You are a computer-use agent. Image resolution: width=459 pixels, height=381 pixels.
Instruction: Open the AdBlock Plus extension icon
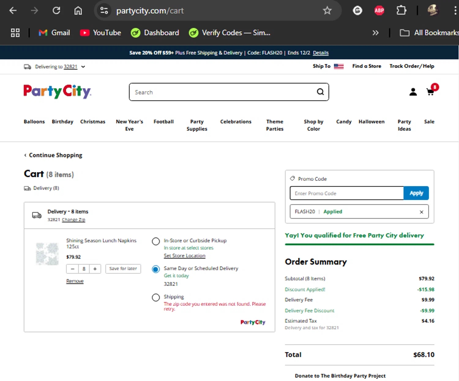coord(379,11)
